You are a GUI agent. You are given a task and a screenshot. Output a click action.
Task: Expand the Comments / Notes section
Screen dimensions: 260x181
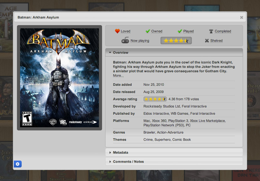click(x=128, y=162)
